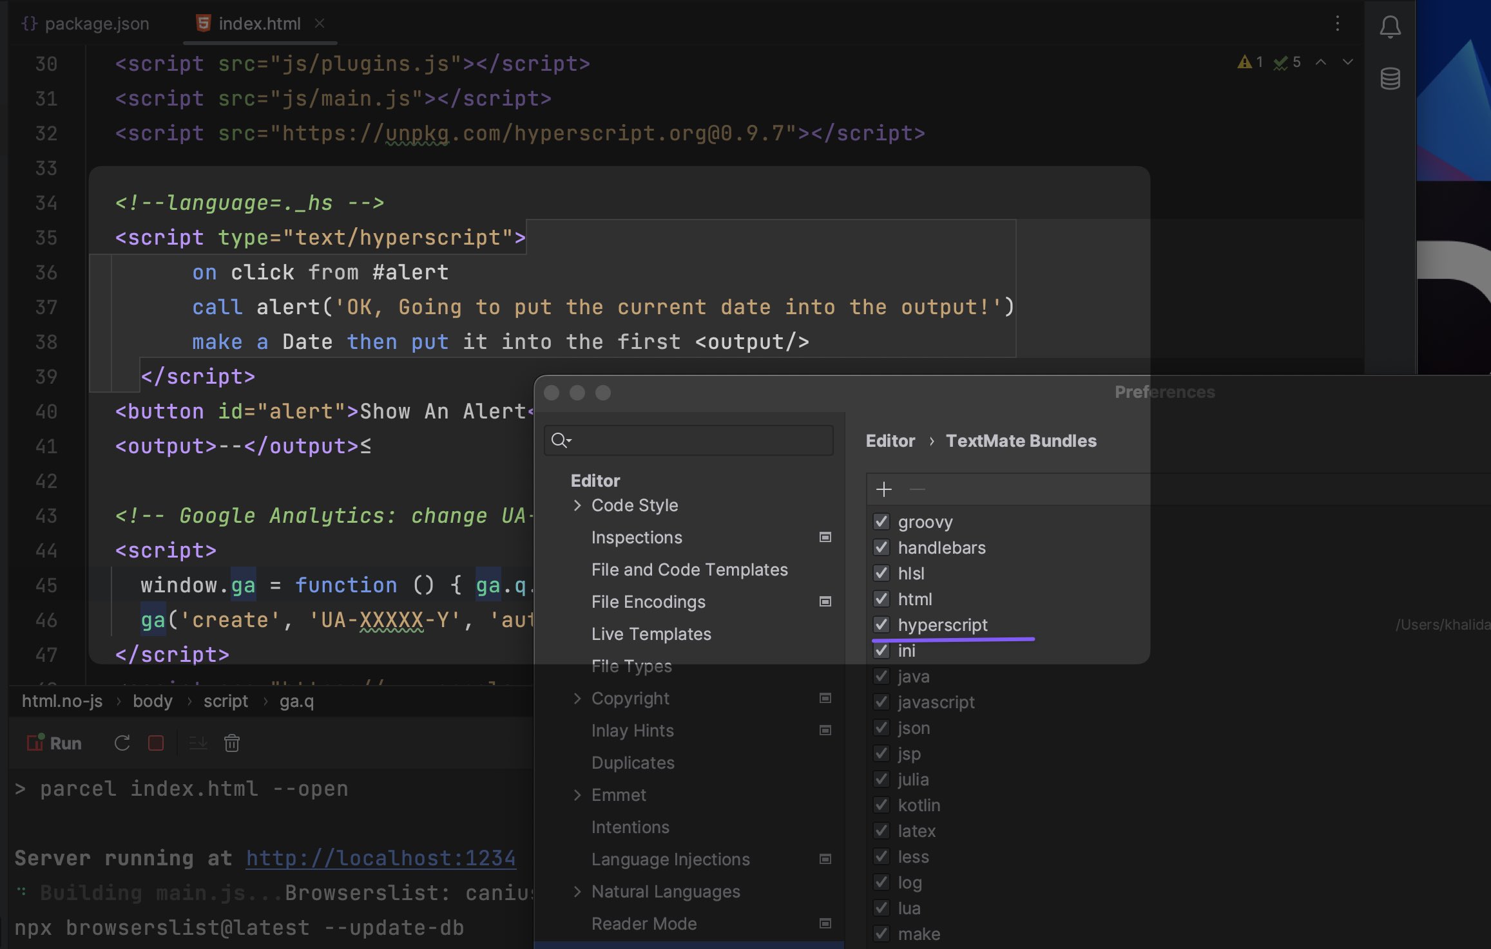
Task: Select Intentions in settings tree
Action: (x=630, y=827)
